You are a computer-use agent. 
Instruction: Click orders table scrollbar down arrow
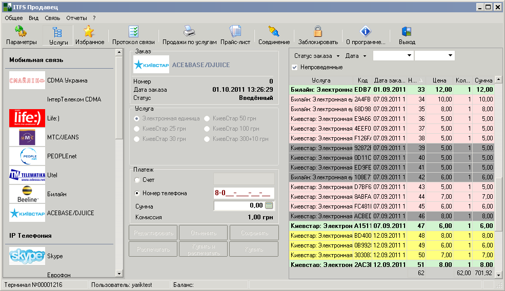pos(498,275)
